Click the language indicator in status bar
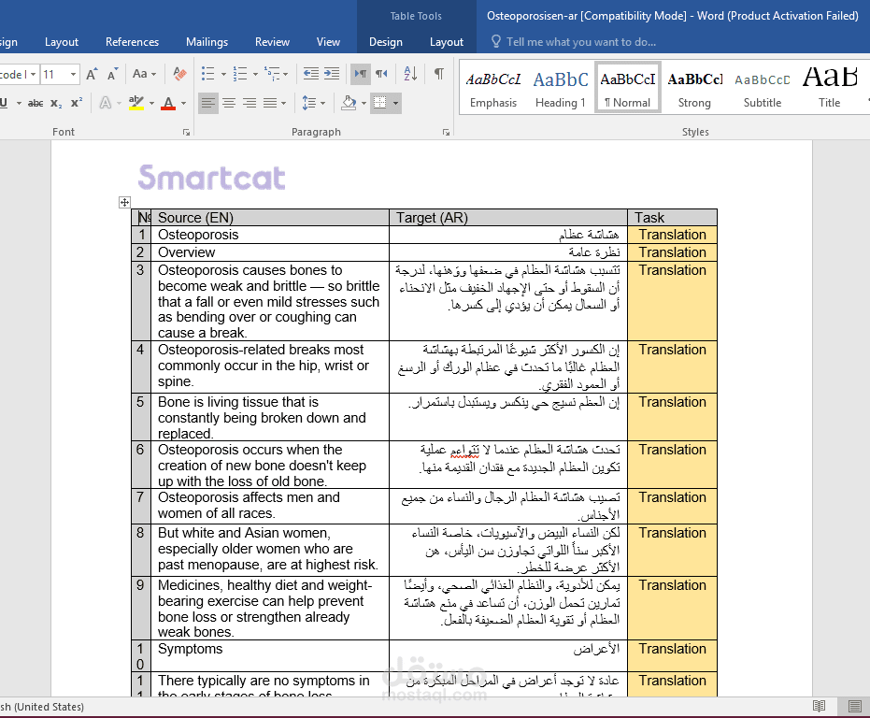Viewport: 870px width, 718px height. pos(42,707)
